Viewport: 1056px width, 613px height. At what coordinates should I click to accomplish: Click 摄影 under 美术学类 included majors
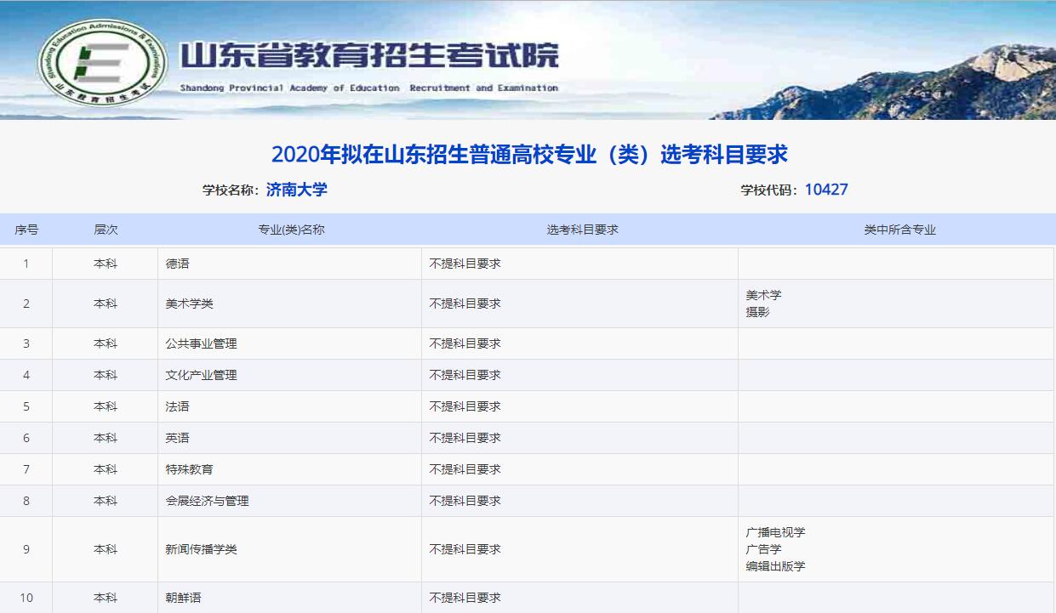(x=757, y=312)
